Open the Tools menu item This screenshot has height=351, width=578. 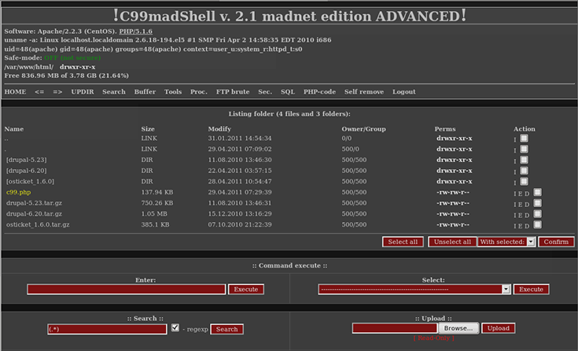pyautogui.click(x=173, y=91)
